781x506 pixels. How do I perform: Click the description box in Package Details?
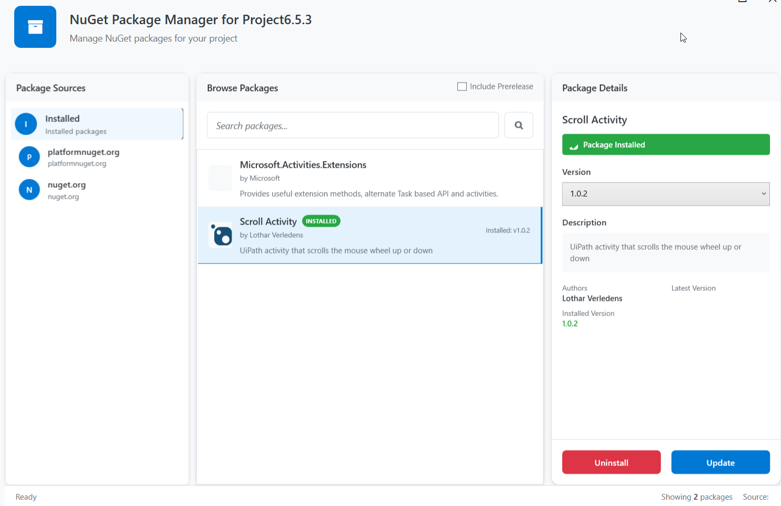666,252
